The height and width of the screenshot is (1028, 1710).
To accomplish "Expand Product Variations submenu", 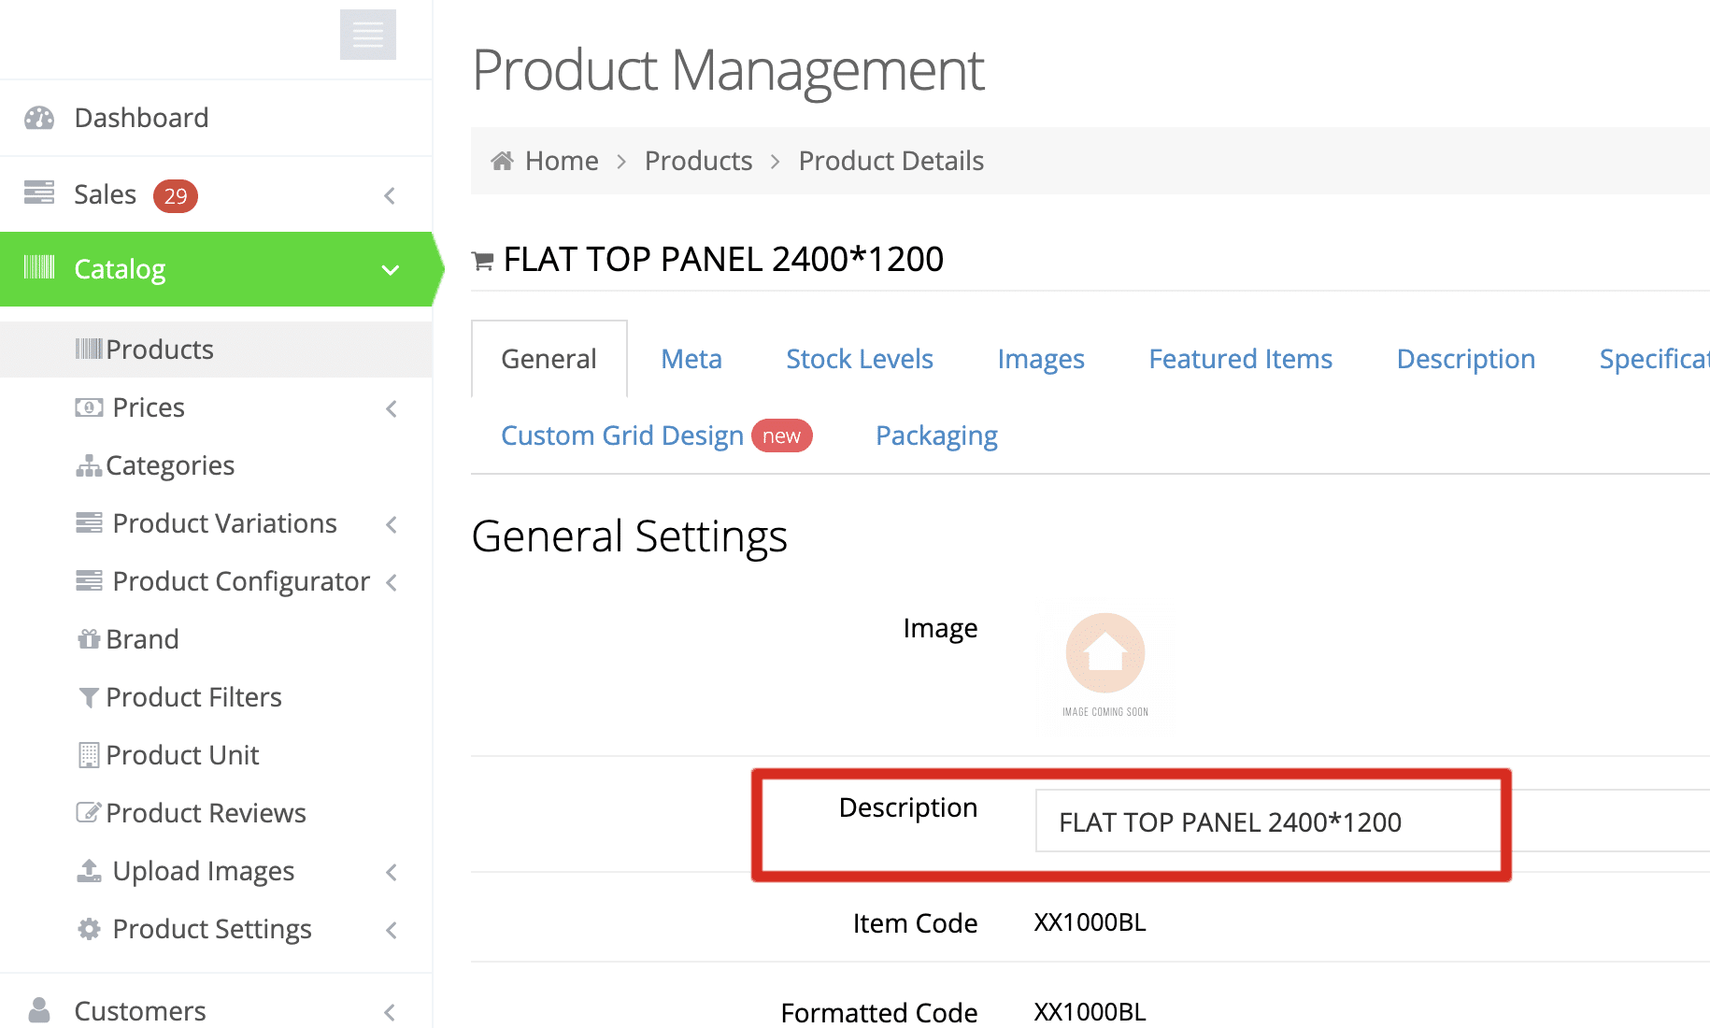I will click(x=392, y=524).
